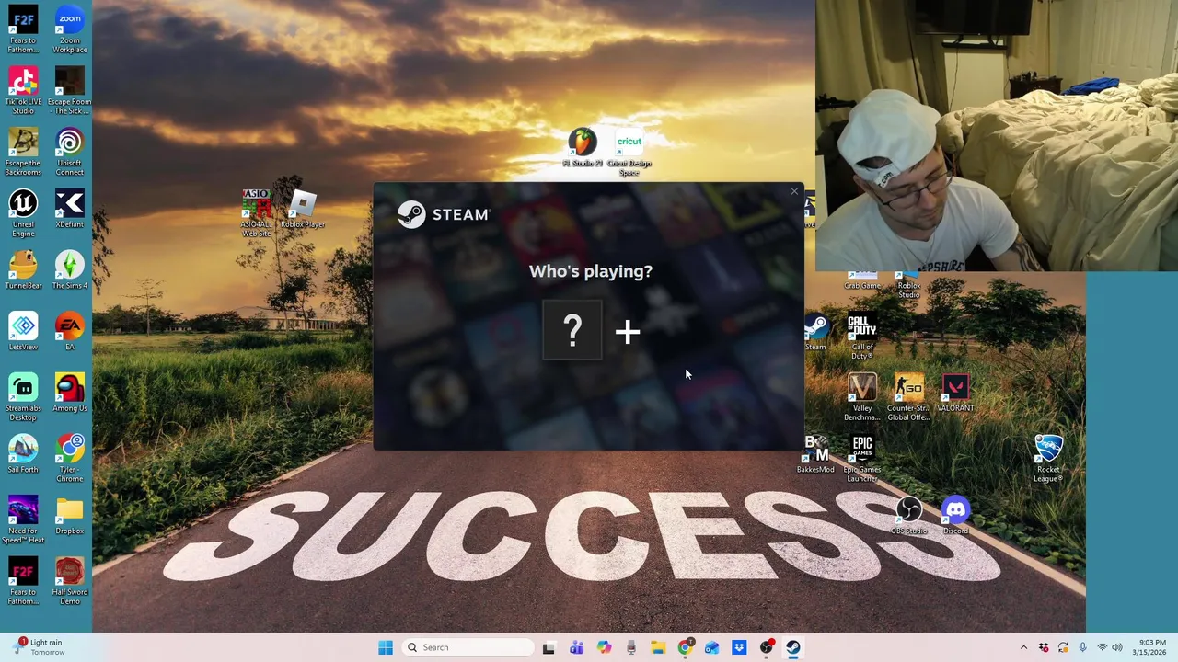Open Escape Room - The Sick shortcut
Viewport: 1178px width, 662px height.
tap(69, 90)
